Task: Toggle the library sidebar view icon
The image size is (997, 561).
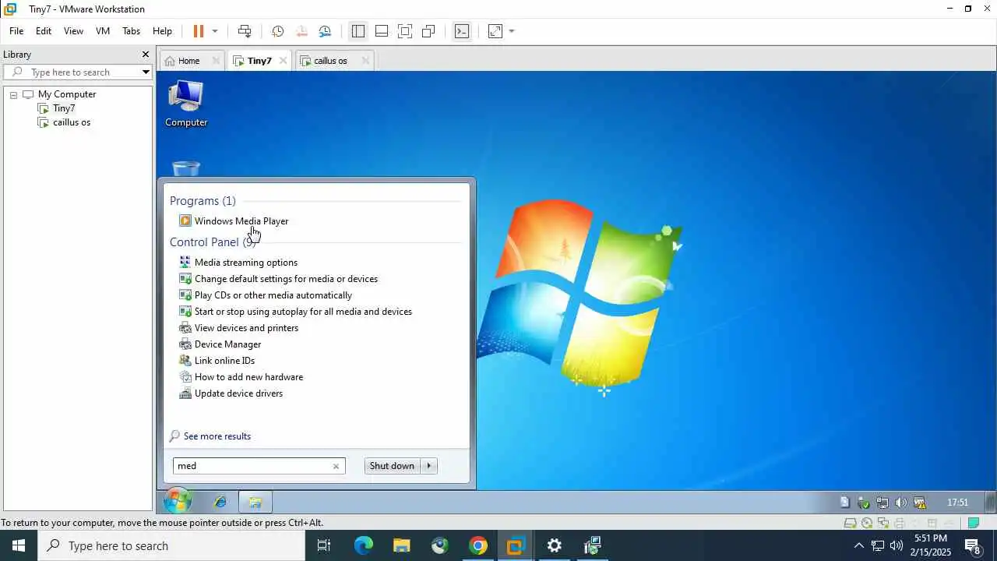Action: 358,31
